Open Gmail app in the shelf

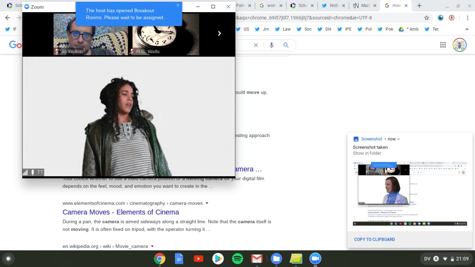coord(257,259)
